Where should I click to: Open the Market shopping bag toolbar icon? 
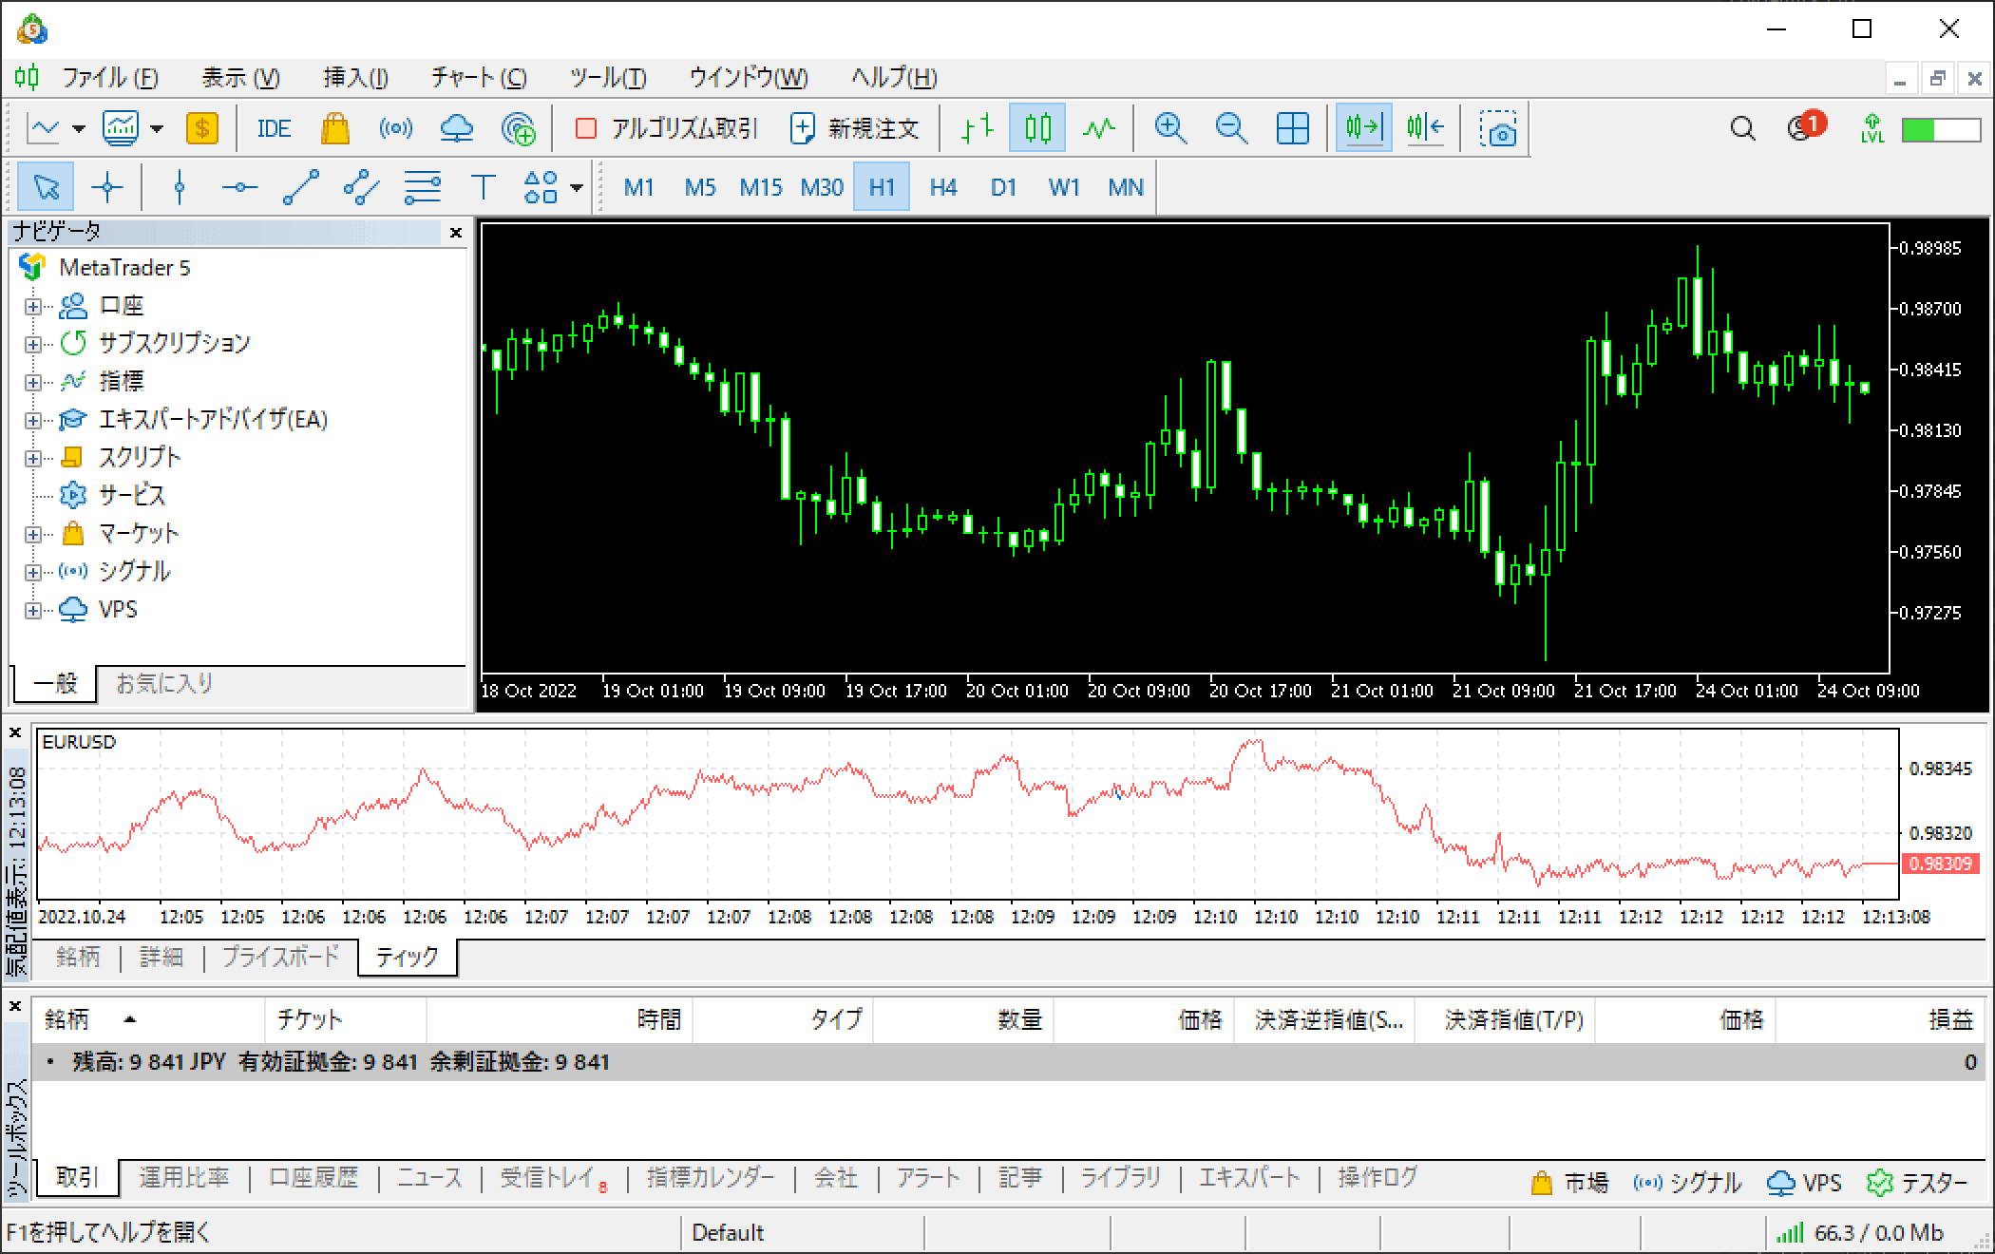click(334, 128)
